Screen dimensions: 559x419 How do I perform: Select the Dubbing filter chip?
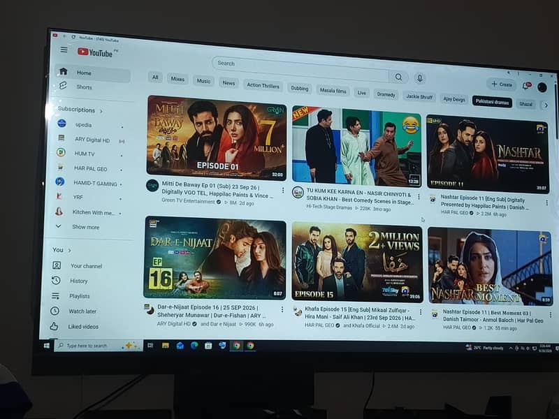(300, 89)
